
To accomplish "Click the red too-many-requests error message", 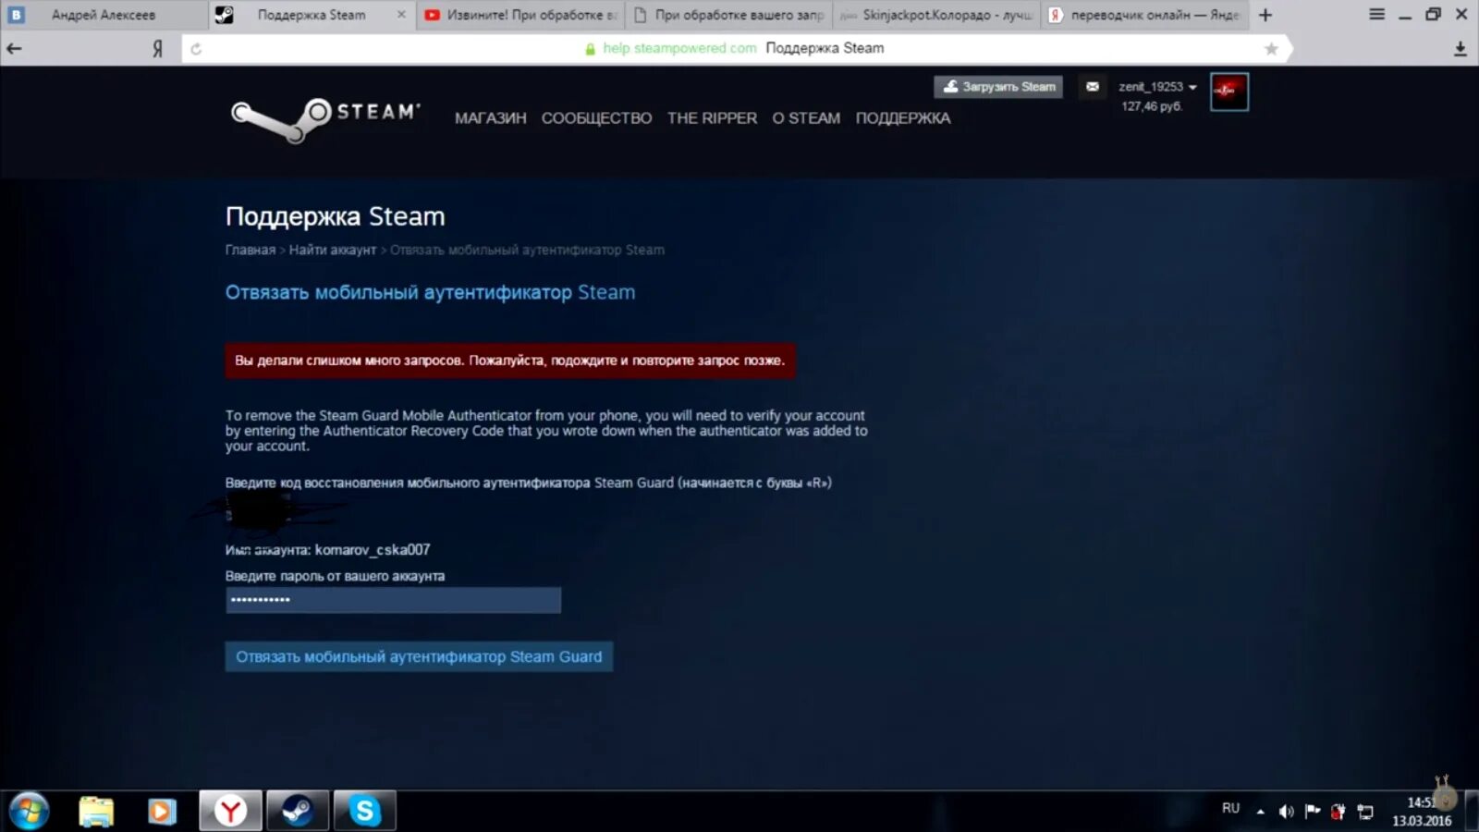I will coord(510,361).
